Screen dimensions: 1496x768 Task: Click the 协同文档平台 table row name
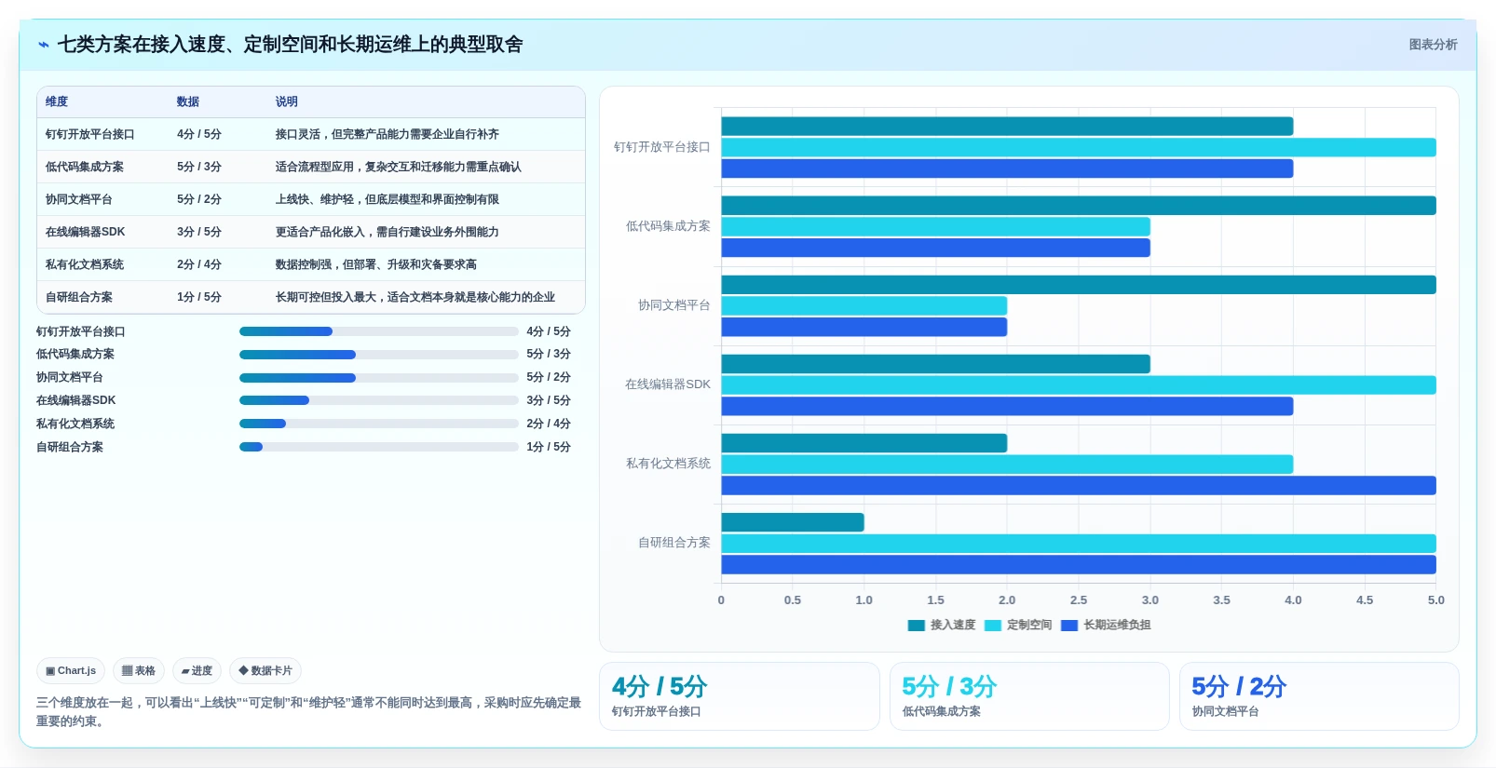(x=79, y=199)
